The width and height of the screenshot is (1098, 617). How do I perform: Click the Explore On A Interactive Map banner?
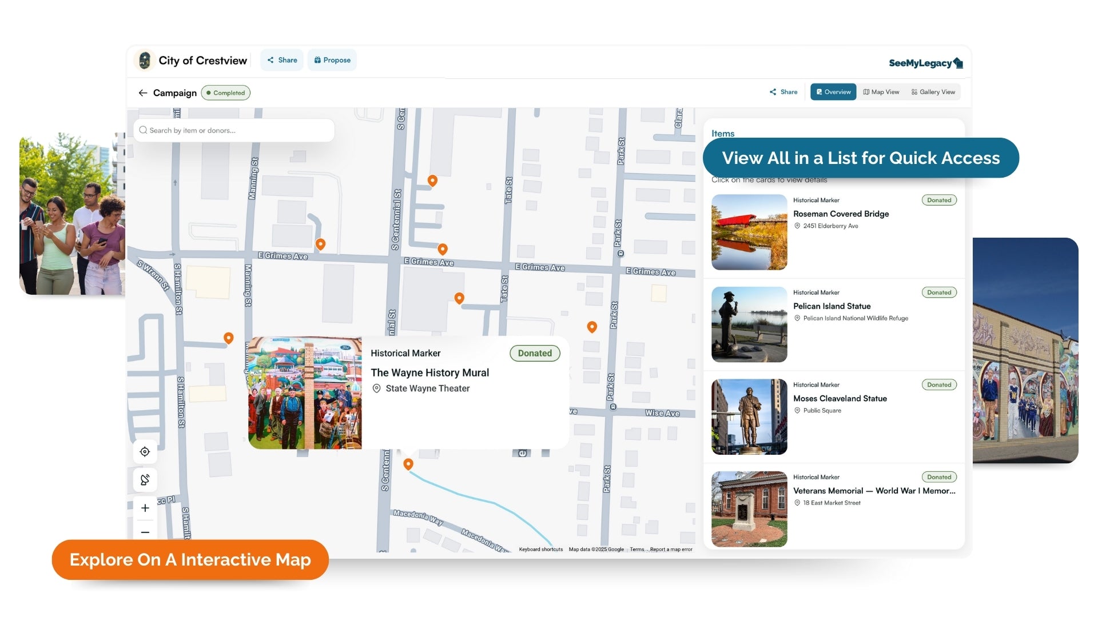click(x=190, y=560)
